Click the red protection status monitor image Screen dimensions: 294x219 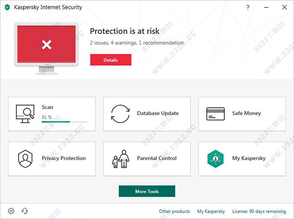click(46, 45)
